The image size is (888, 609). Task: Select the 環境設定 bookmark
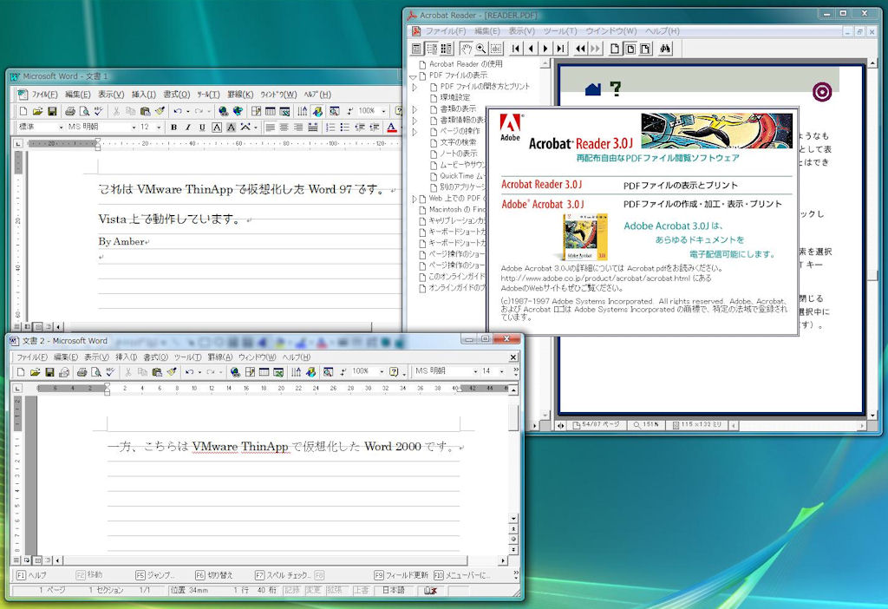click(x=455, y=97)
